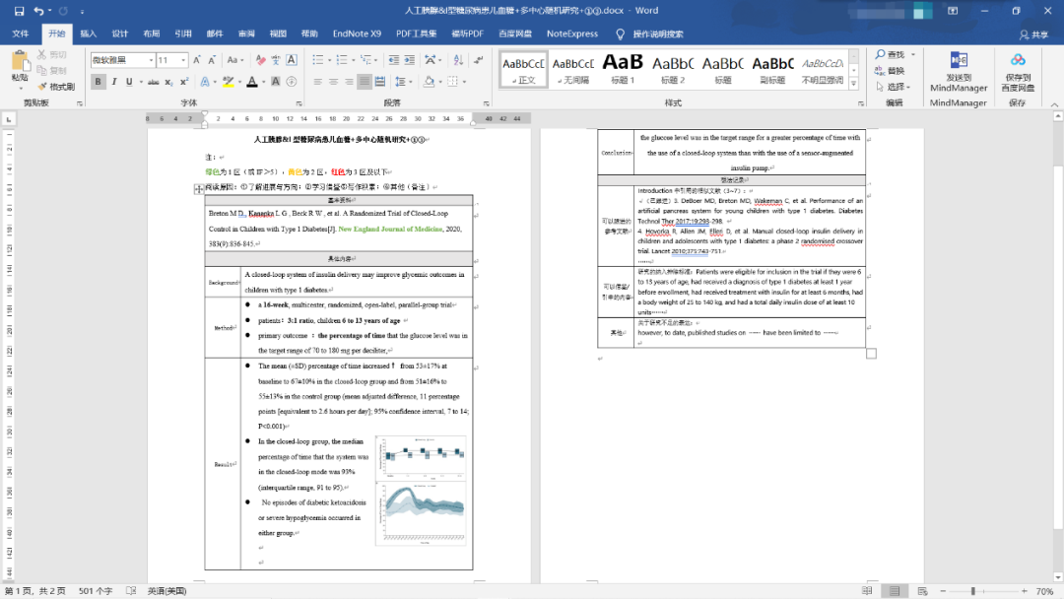The height and width of the screenshot is (599, 1064).
Task: Expand the bullet list dropdown arrow
Action: click(x=329, y=60)
